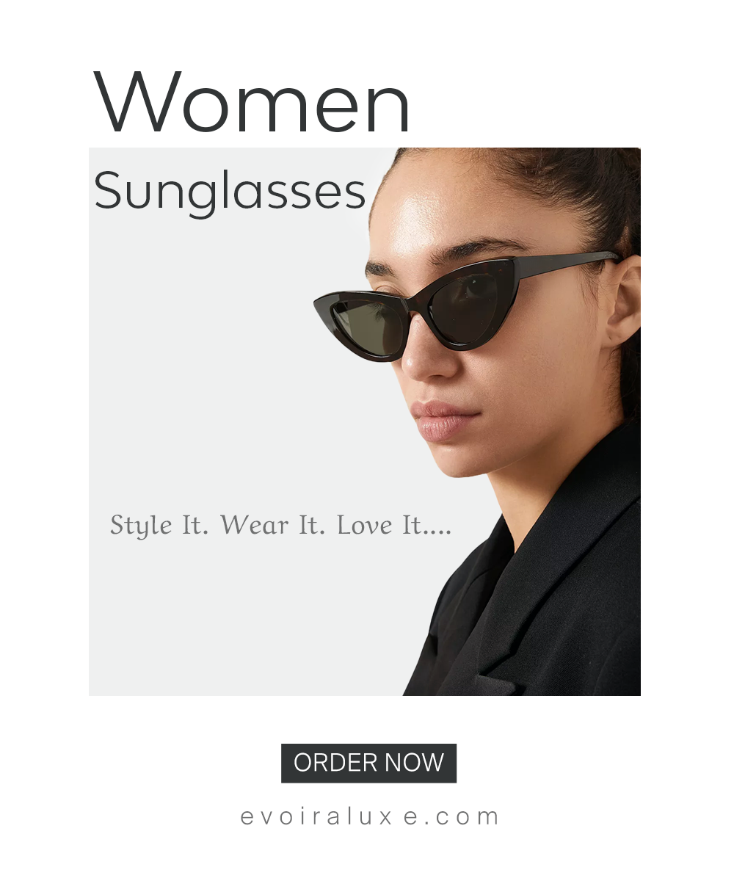The image size is (734, 881).
Task: Click the words Love It.... in the tagline
Action: coord(394,526)
